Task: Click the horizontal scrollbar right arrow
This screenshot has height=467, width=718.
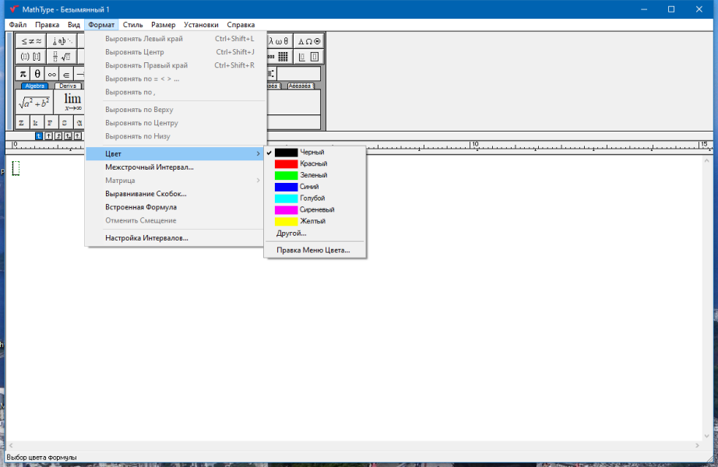Action: [x=698, y=445]
